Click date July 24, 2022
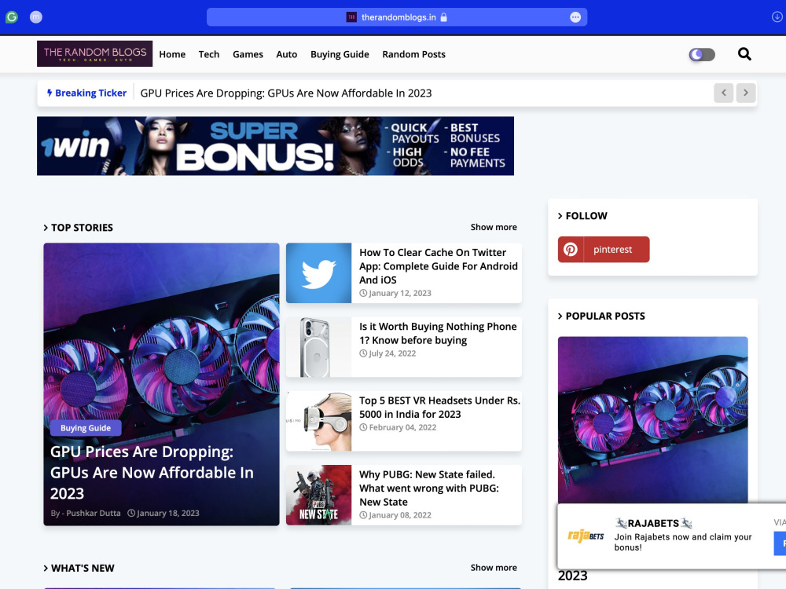The width and height of the screenshot is (786, 589). [x=392, y=353]
